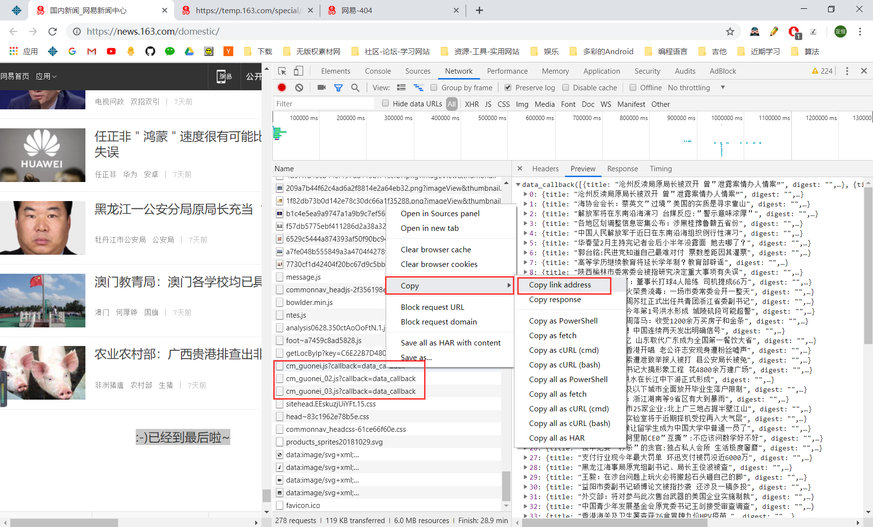Open the GitHub bookmark icon
Screen dimensions: 873x527
tap(150, 51)
